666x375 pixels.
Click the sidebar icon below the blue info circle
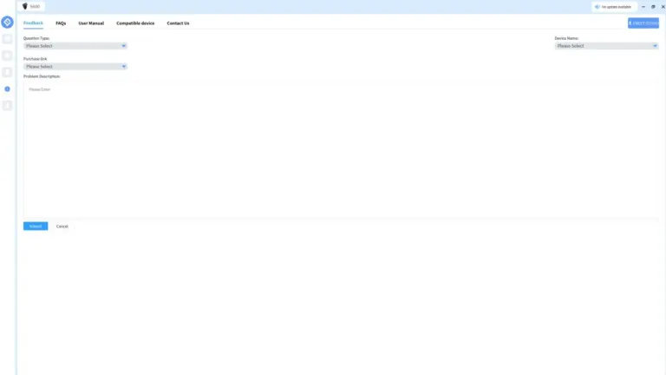(x=7, y=105)
